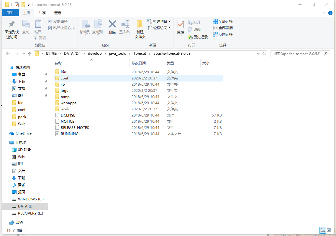Select the RELEASE-NOTES file
The height and width of the screenshot is (236, 336).
tap(138, 127)
